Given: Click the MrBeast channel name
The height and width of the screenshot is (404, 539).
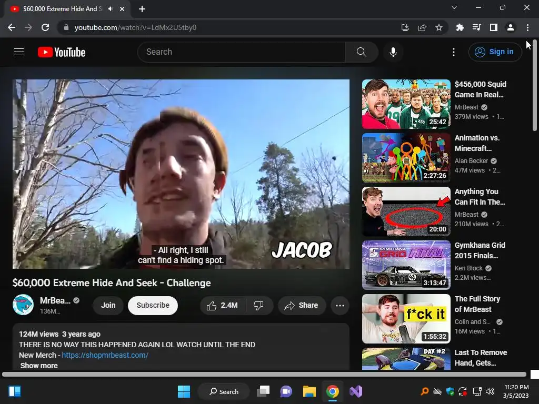Looking at the screenshot, I should (x=55, y=300).
